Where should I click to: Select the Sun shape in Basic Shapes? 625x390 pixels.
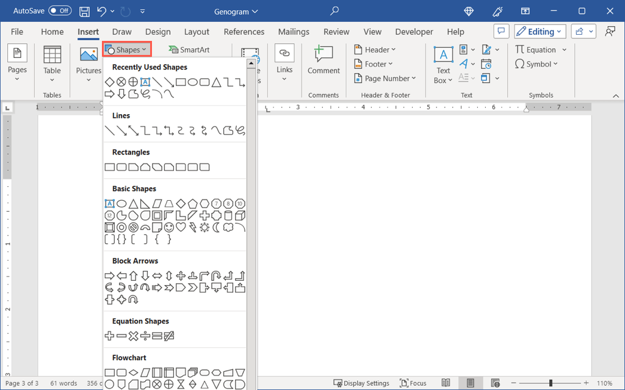pyautogui.click(x=204, y=228)
